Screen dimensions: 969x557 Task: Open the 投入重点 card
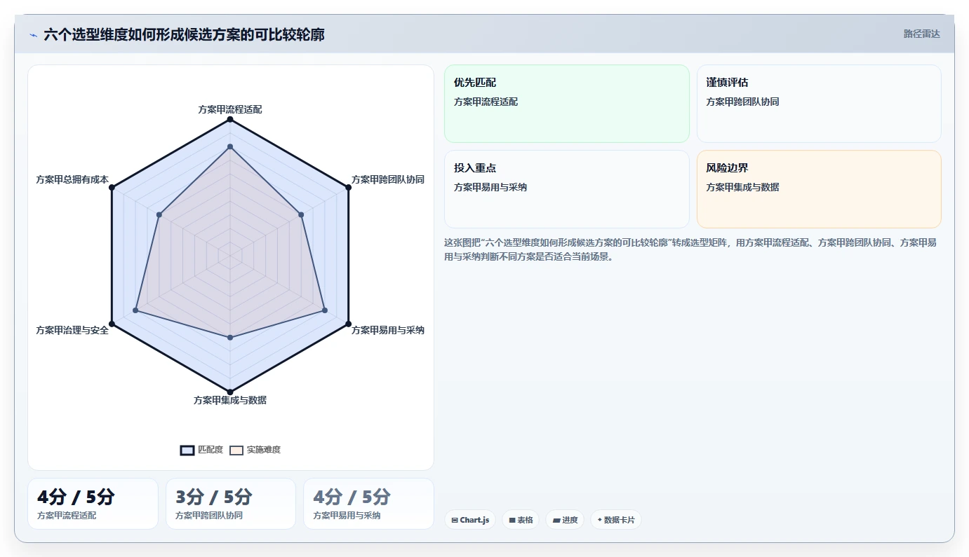pos(567,189)
